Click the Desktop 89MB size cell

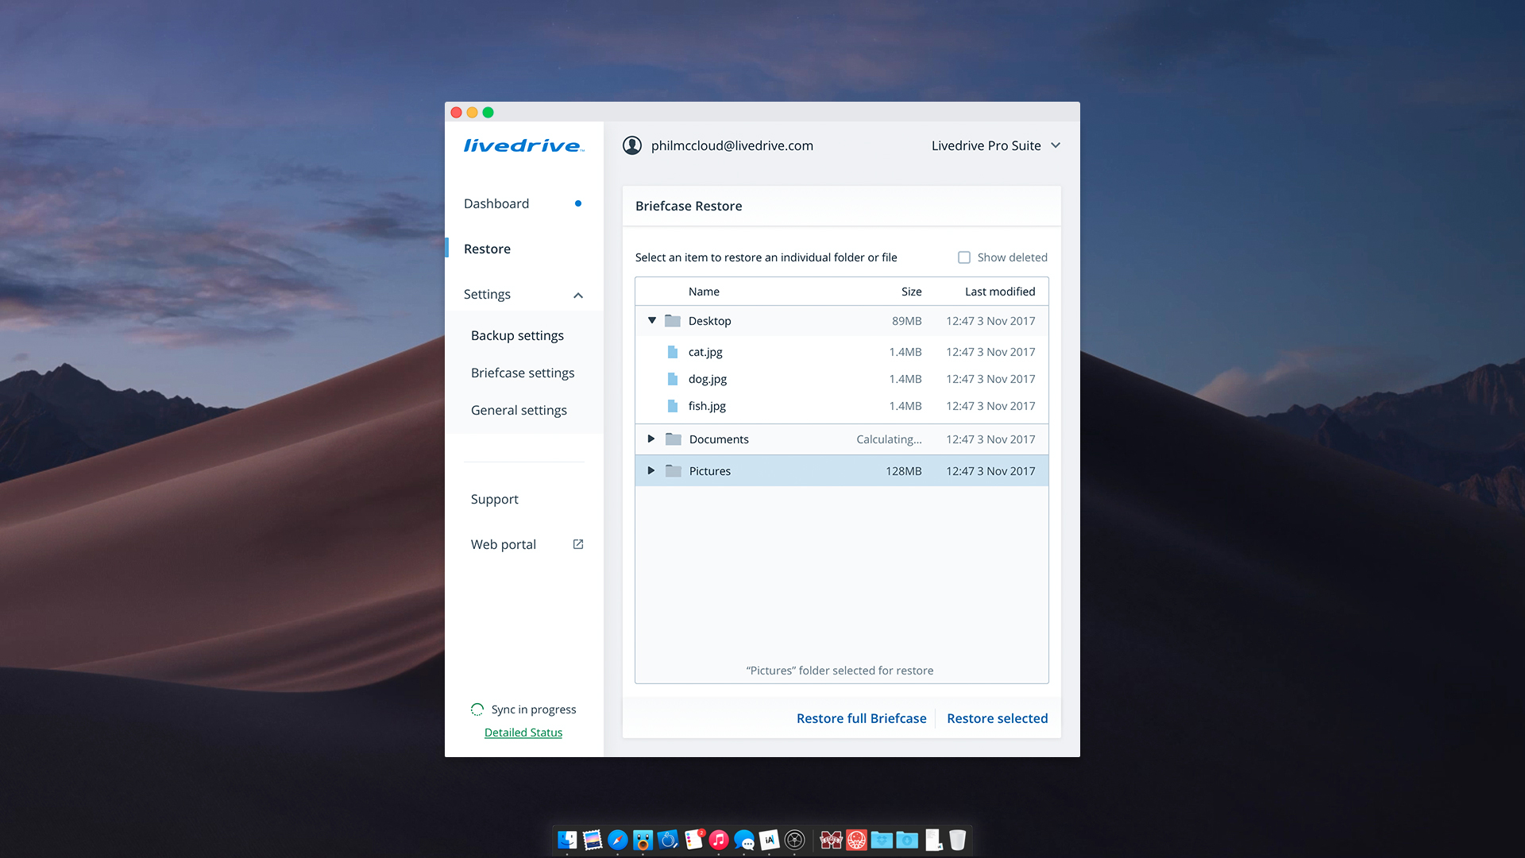tap(906, 321)
